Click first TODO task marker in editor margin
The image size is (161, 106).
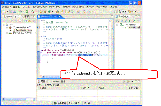click(38, 27)
